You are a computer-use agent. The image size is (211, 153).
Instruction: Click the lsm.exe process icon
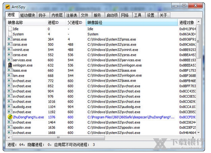tap(10, 75)
